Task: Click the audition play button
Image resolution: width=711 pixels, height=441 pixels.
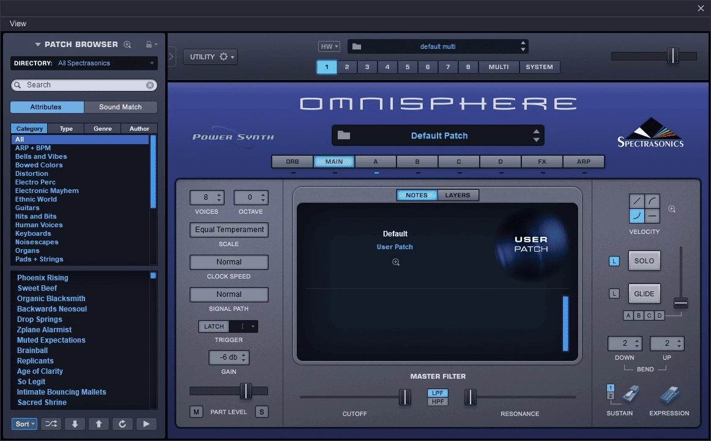Action: click(x=146, y=424)
